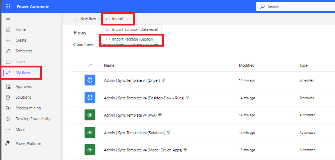Screen dimensions: 335x160
Task: Click the Templates icon in the sidebar
Action: (8, 51)
